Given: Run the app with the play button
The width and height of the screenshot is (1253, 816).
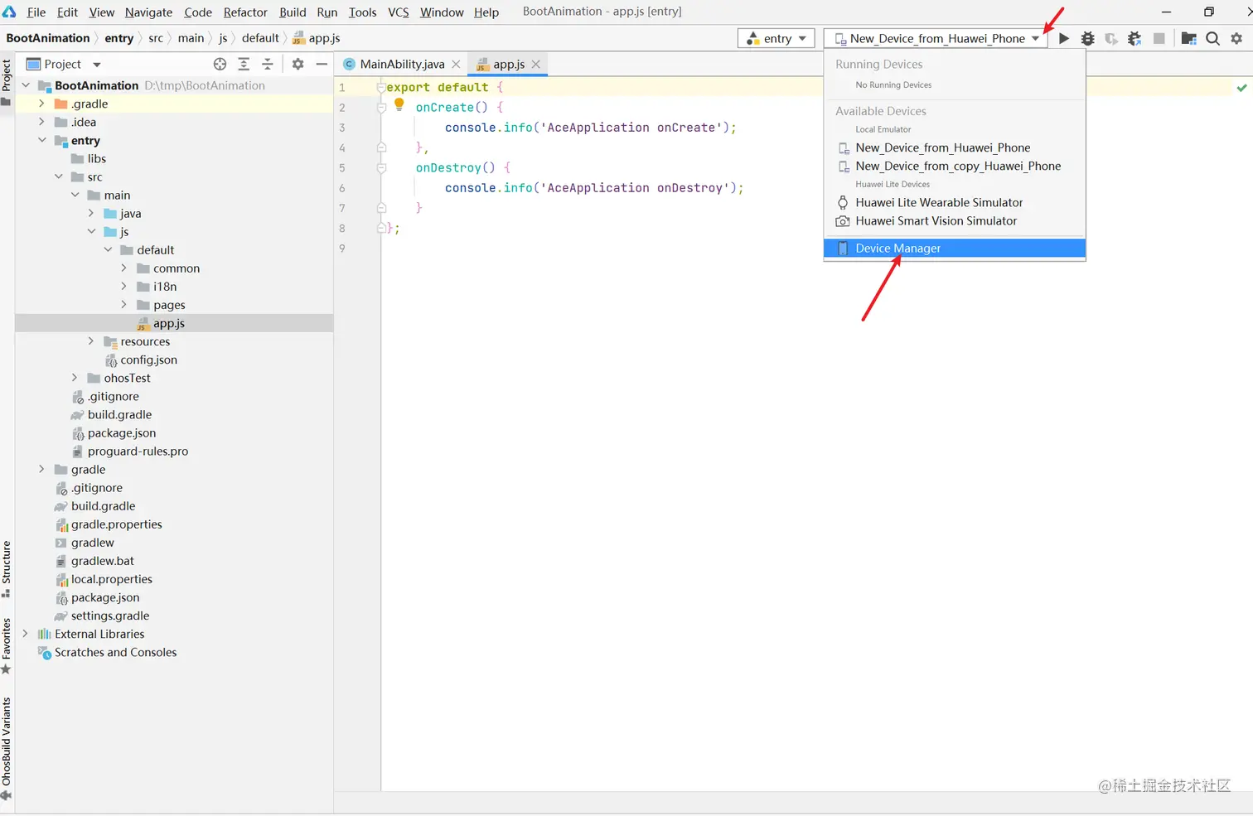Looking at the screenshot, I should pos(1064,38).
